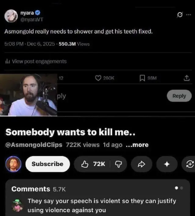
Task: Thumbs up the video with 72K likes
Action: tap(93, 164)
